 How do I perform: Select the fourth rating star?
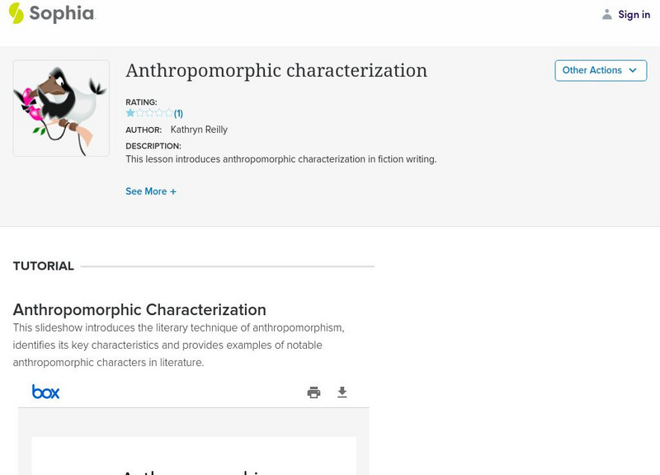click(159, 113)
